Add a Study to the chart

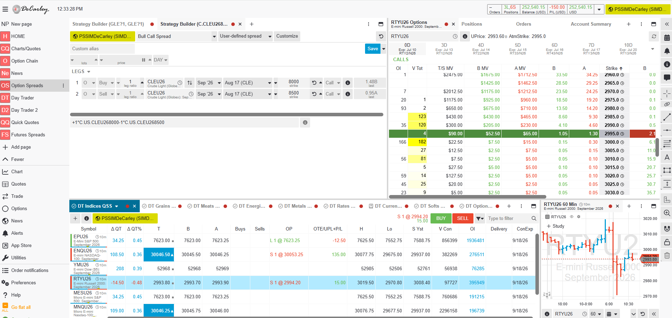click(x=555, y=226)
